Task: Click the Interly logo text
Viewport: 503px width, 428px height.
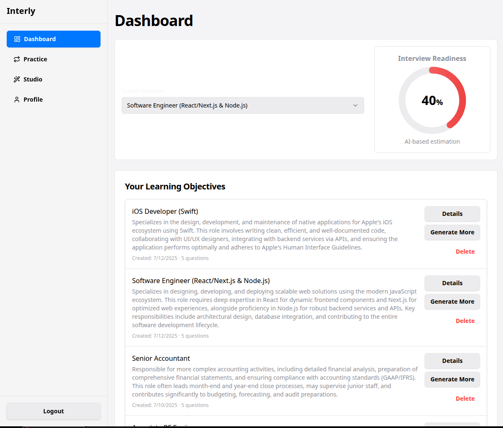Action: pos(21,11)
